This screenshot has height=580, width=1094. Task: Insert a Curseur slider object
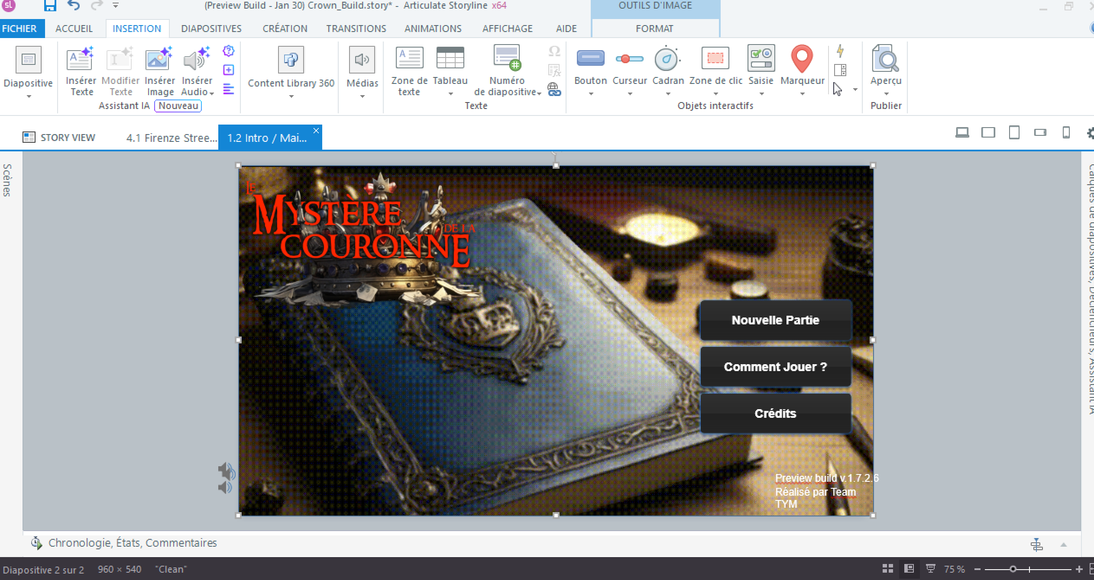[x=629, y=59]
